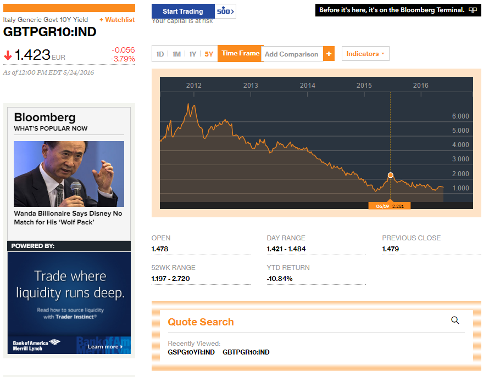
Task: Click the Quote Search magnifier icon
Action: coord(455,320)
